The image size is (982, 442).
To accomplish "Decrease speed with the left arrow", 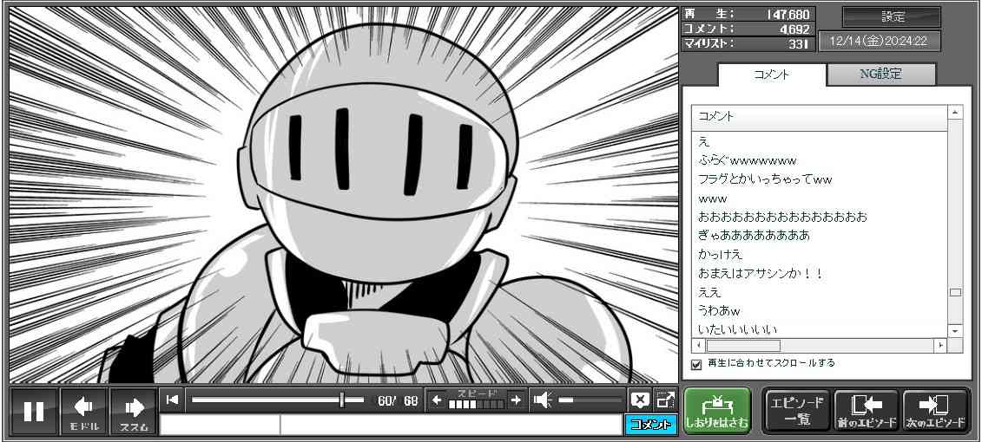I will (x=437, y=400).
